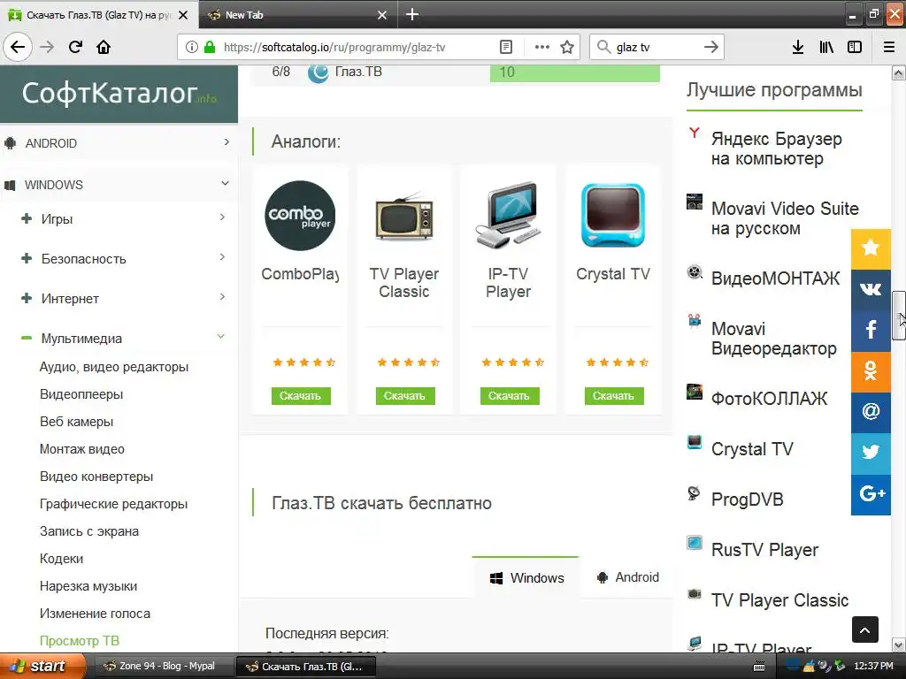The image size is (906, 679).
Task: Close the New Tab tab
Action: (382, 15)
